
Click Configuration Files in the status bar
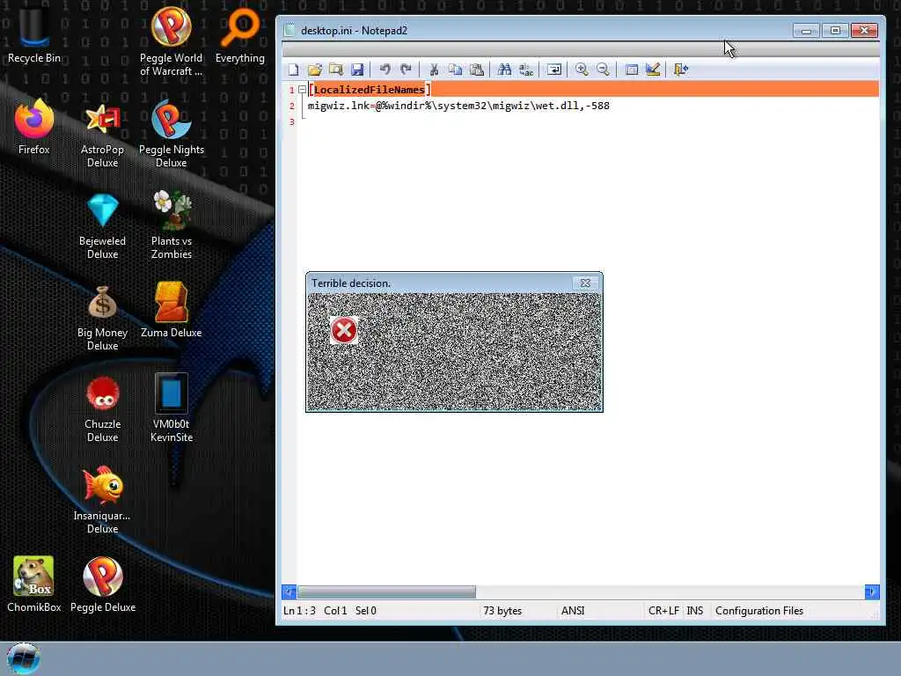tap(759, 611)
